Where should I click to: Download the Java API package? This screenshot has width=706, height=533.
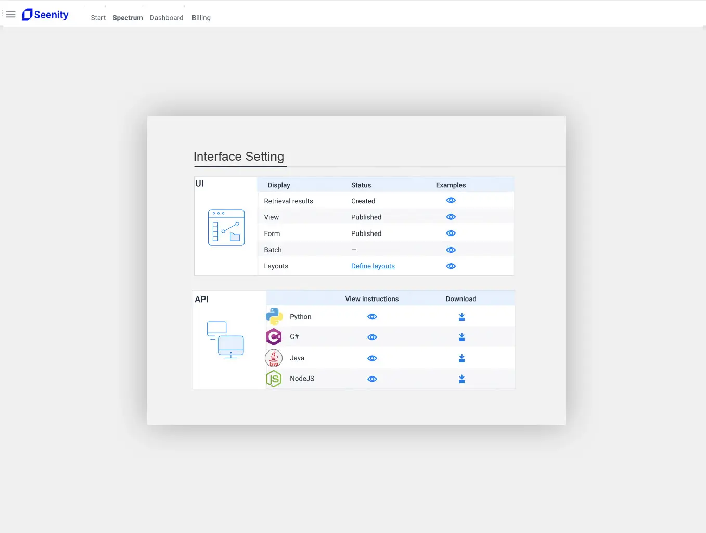(x=461, y=358)
